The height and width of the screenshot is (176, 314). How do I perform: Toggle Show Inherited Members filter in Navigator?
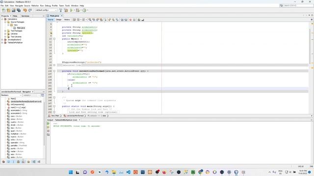tap(3, 162)
